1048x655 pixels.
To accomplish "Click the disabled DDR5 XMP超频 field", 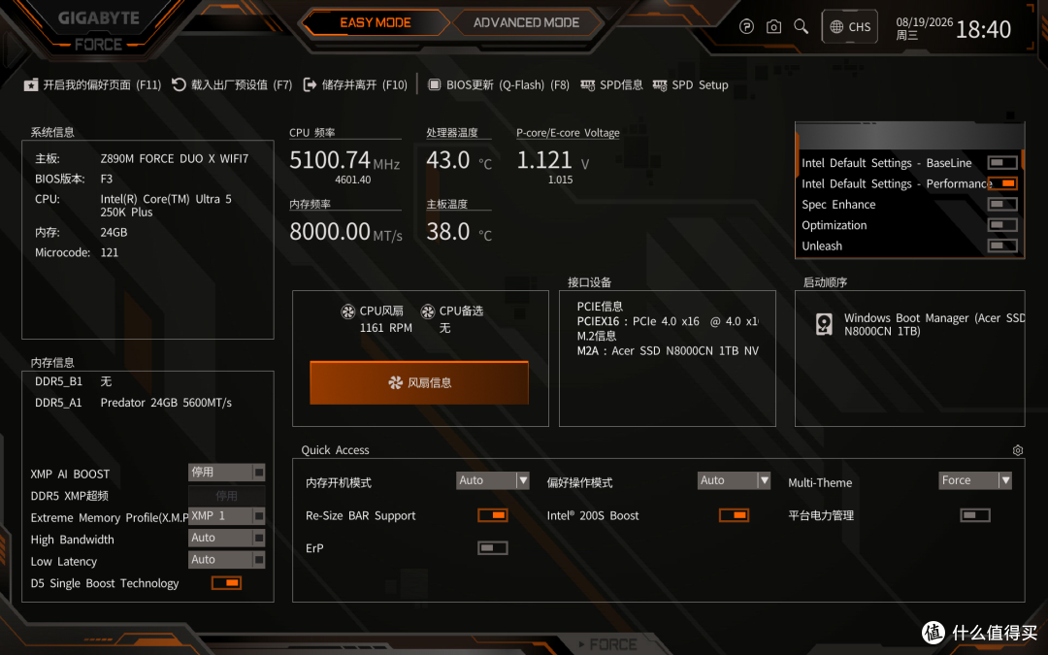I will [226, 495].
